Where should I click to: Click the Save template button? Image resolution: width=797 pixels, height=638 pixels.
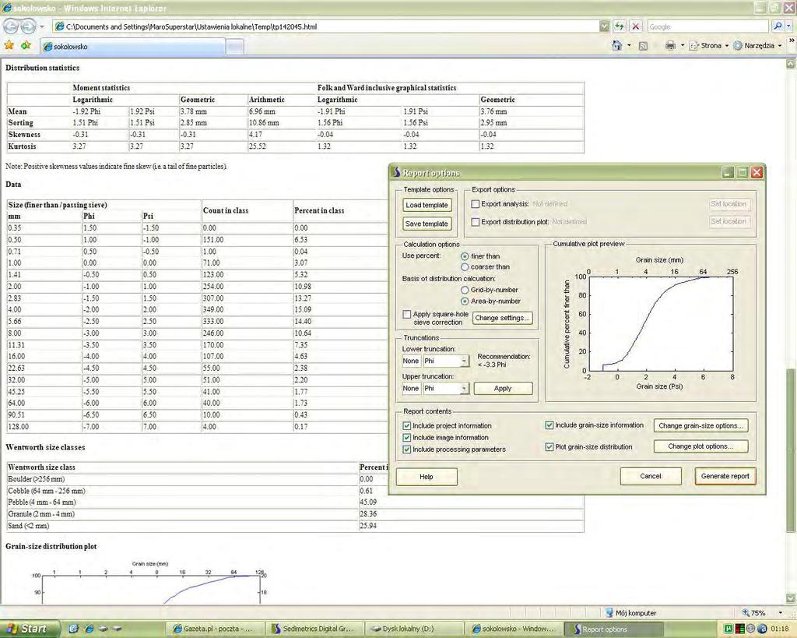427,224
